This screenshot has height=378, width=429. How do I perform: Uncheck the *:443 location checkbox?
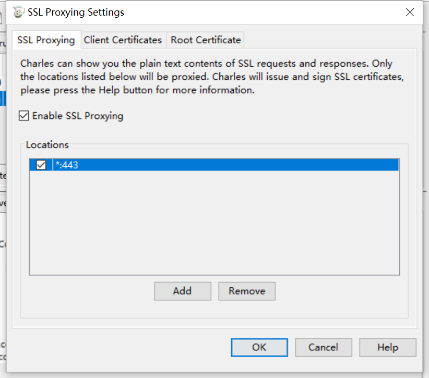tap(41, 165)
